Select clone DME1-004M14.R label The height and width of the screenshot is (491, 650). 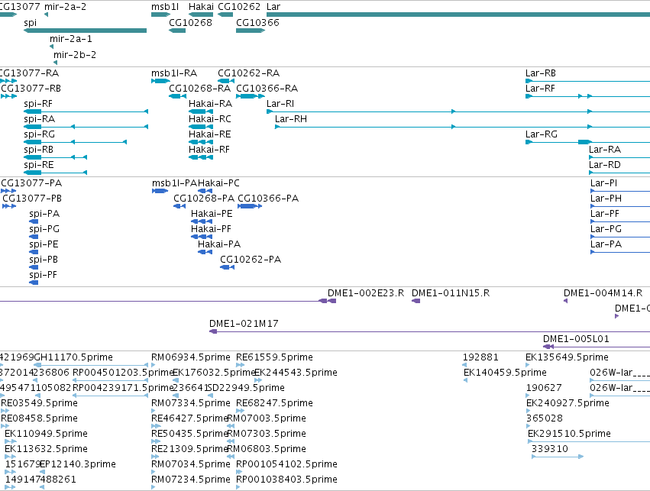[x=603, y=293]
